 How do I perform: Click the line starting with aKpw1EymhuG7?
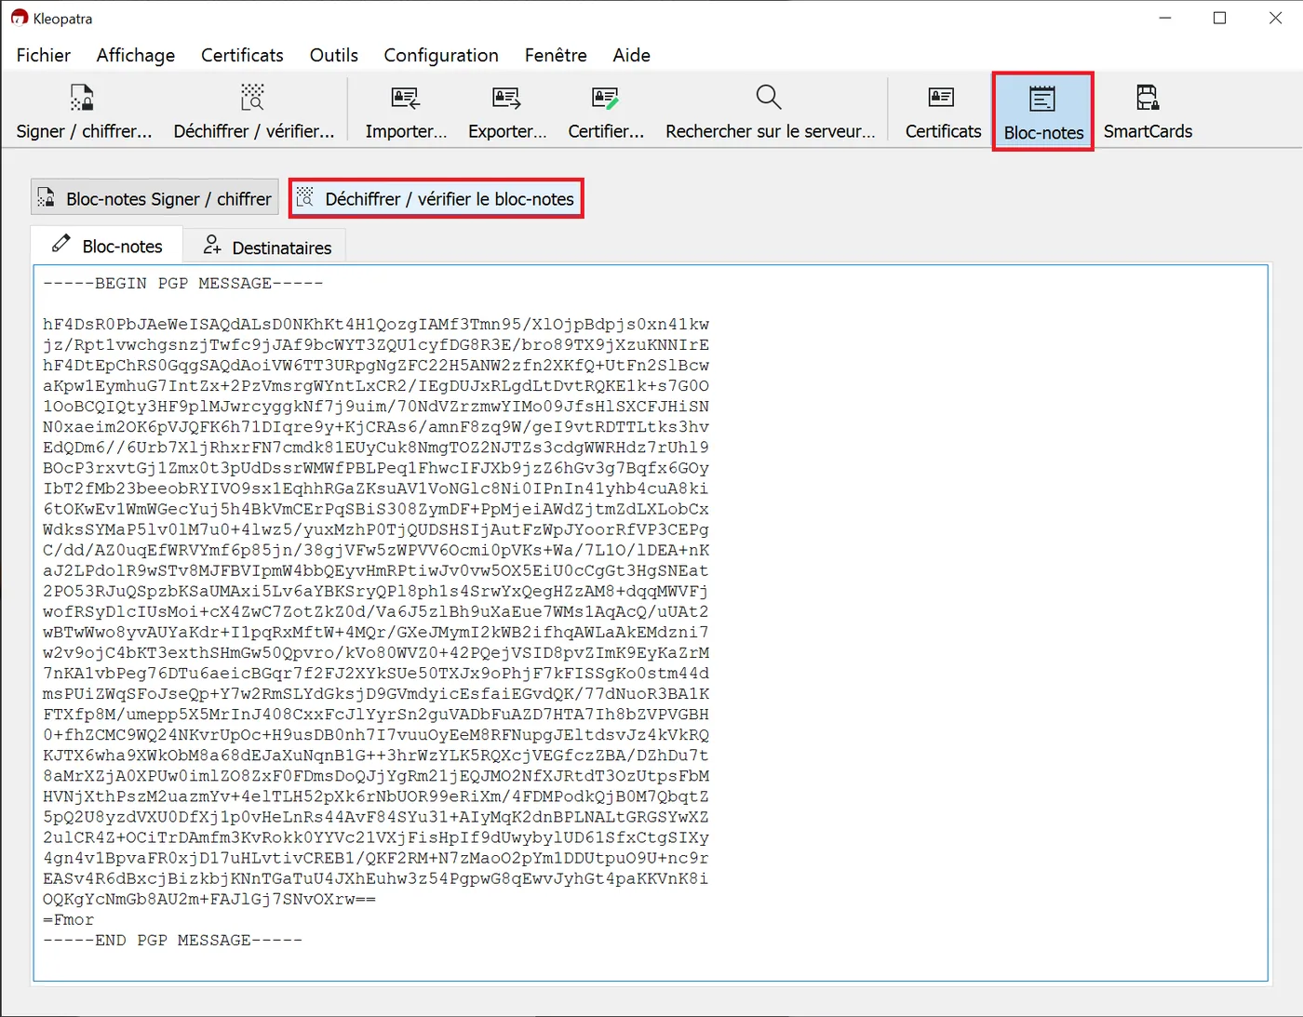[376, 385]
